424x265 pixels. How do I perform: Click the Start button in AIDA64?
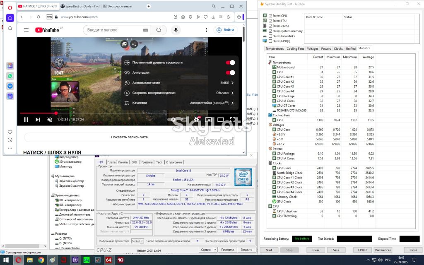pos(269,250)
